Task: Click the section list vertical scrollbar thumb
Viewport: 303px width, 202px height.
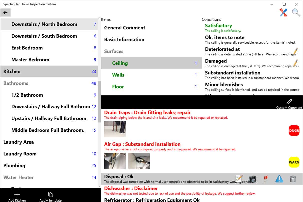Action: 99,101
